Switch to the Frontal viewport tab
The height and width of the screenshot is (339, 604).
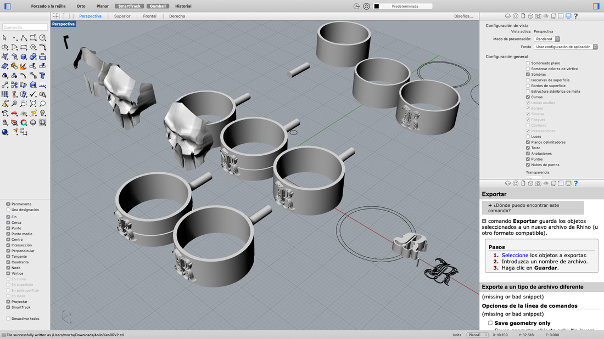149,16
